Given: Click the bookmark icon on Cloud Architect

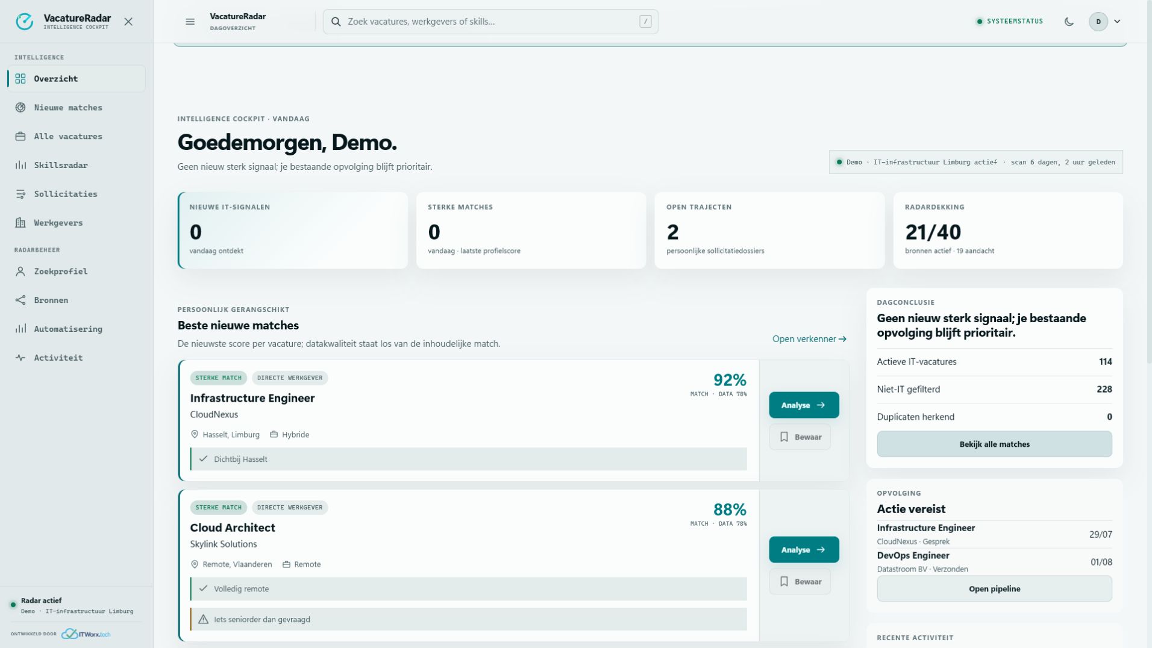Looking at the screenshot, I should tap(784, 582).
